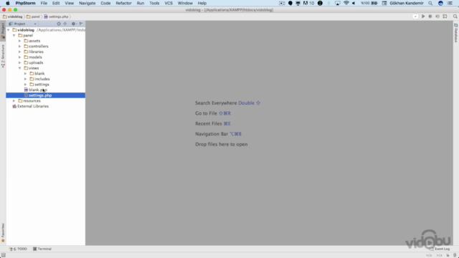
Task: Expand the resources folder
Action: (x=14, y=101)
